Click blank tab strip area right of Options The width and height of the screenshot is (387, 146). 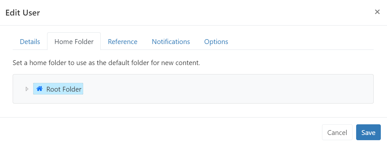point(302,42)
